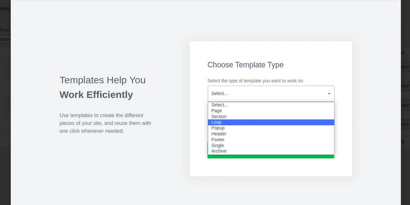Pick Single from the template types
Image resolution: width=410 pixels, height=205 pixels.
click(271, 145)
